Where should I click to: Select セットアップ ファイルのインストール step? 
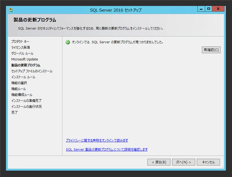[x=32, y=71]
